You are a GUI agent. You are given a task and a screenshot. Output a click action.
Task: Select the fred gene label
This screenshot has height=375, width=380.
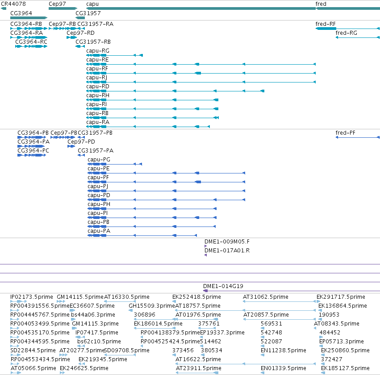coord(321,4)
